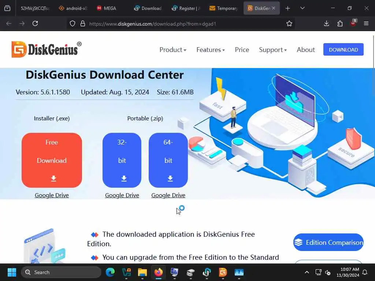Select the Updated: Aug. 15, 2024 text
This screenshot has width=375, height=281.
click(115, 92)
